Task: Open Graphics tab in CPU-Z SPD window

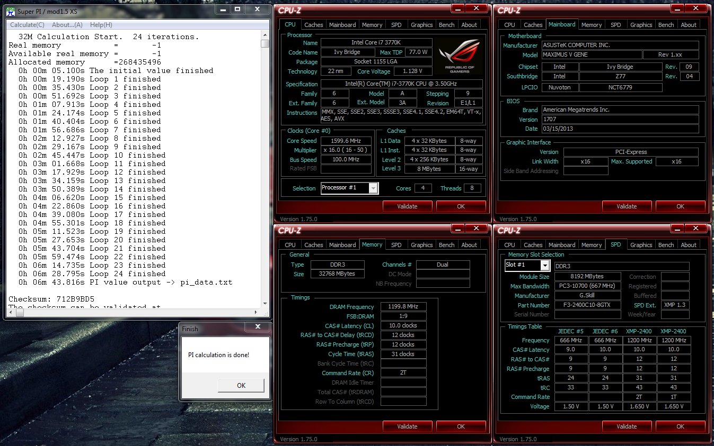Action: (x=641, y=245)
